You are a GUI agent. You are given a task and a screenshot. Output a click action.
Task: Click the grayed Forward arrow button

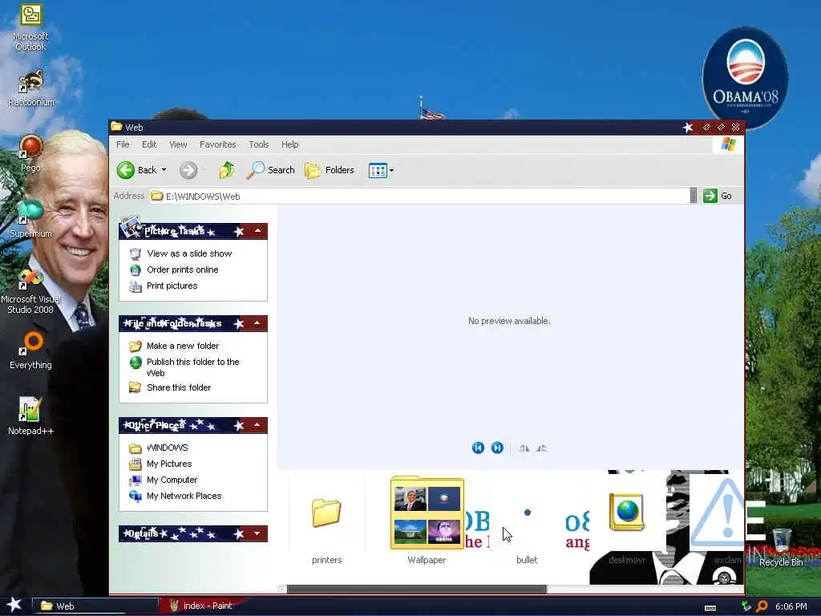[x=188, y=170]
